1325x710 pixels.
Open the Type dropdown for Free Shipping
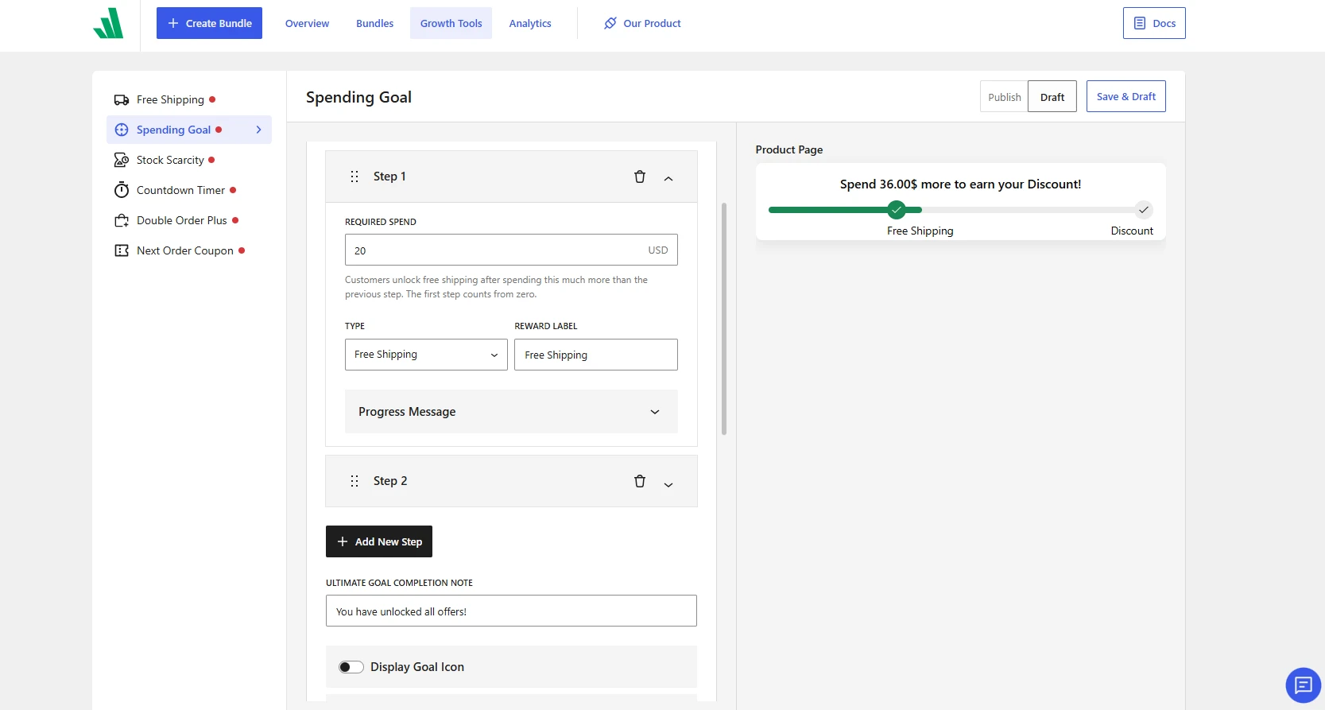(426, 355)
